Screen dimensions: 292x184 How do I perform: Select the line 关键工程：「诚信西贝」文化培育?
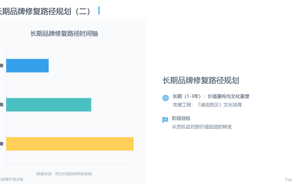tap(207, 105)
